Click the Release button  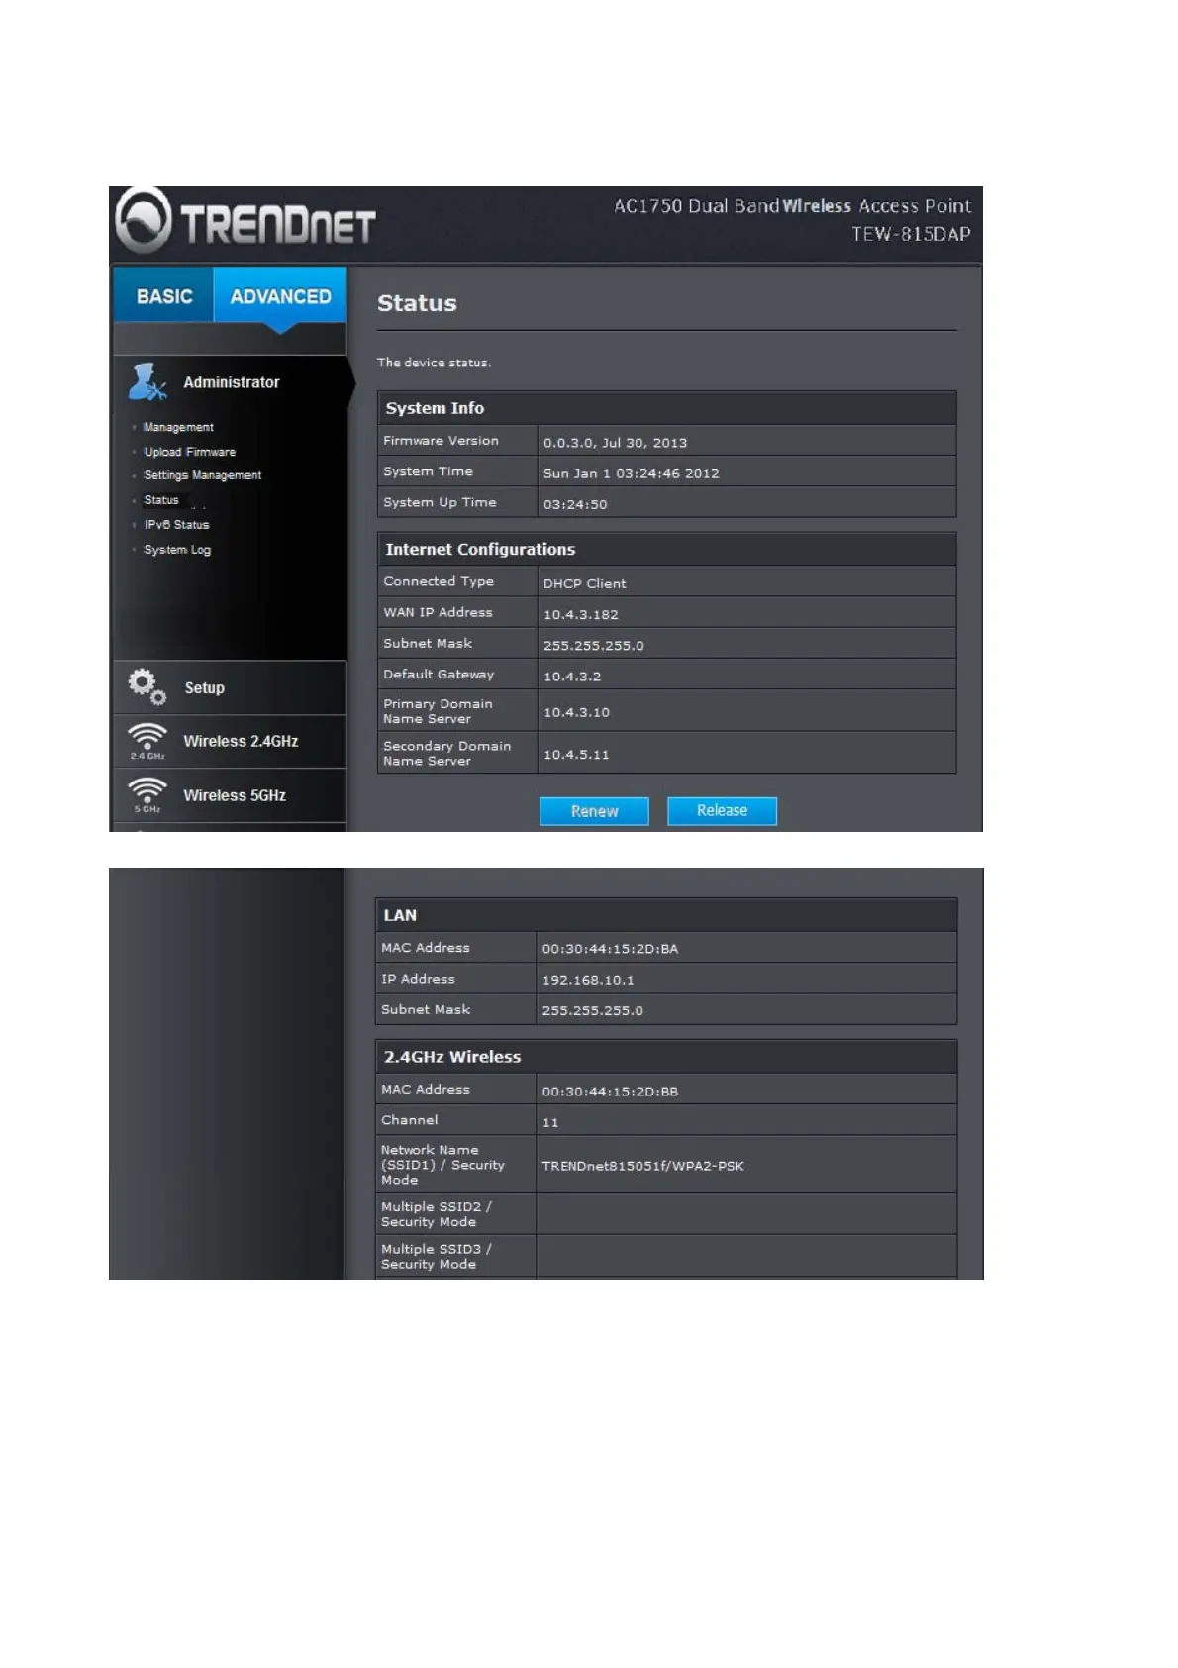click(x=722, y=811)
